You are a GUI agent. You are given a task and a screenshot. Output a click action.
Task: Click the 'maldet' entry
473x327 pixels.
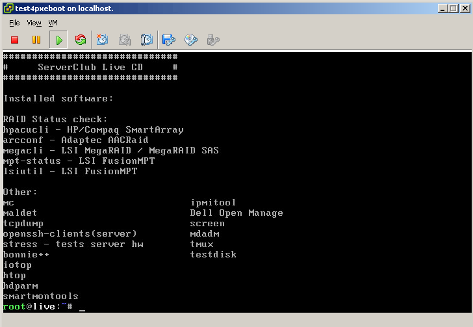tap(20, 213)
